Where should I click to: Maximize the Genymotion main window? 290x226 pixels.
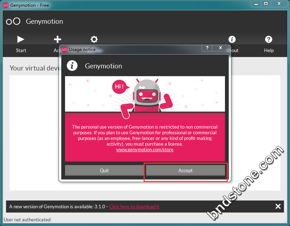[x=265, y=4]
